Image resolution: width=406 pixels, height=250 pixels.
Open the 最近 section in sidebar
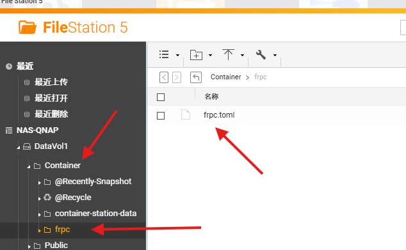point(25,66)
